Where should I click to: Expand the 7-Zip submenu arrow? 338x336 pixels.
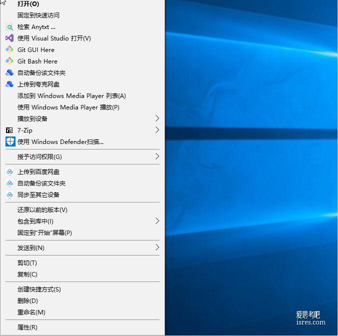click(157, 129)
